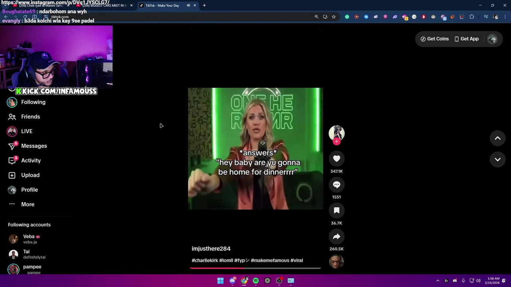The image size is (511, 287).
Task: Open the pink shield extension icon
Action: pyautogui.click(x=385, y=17)
